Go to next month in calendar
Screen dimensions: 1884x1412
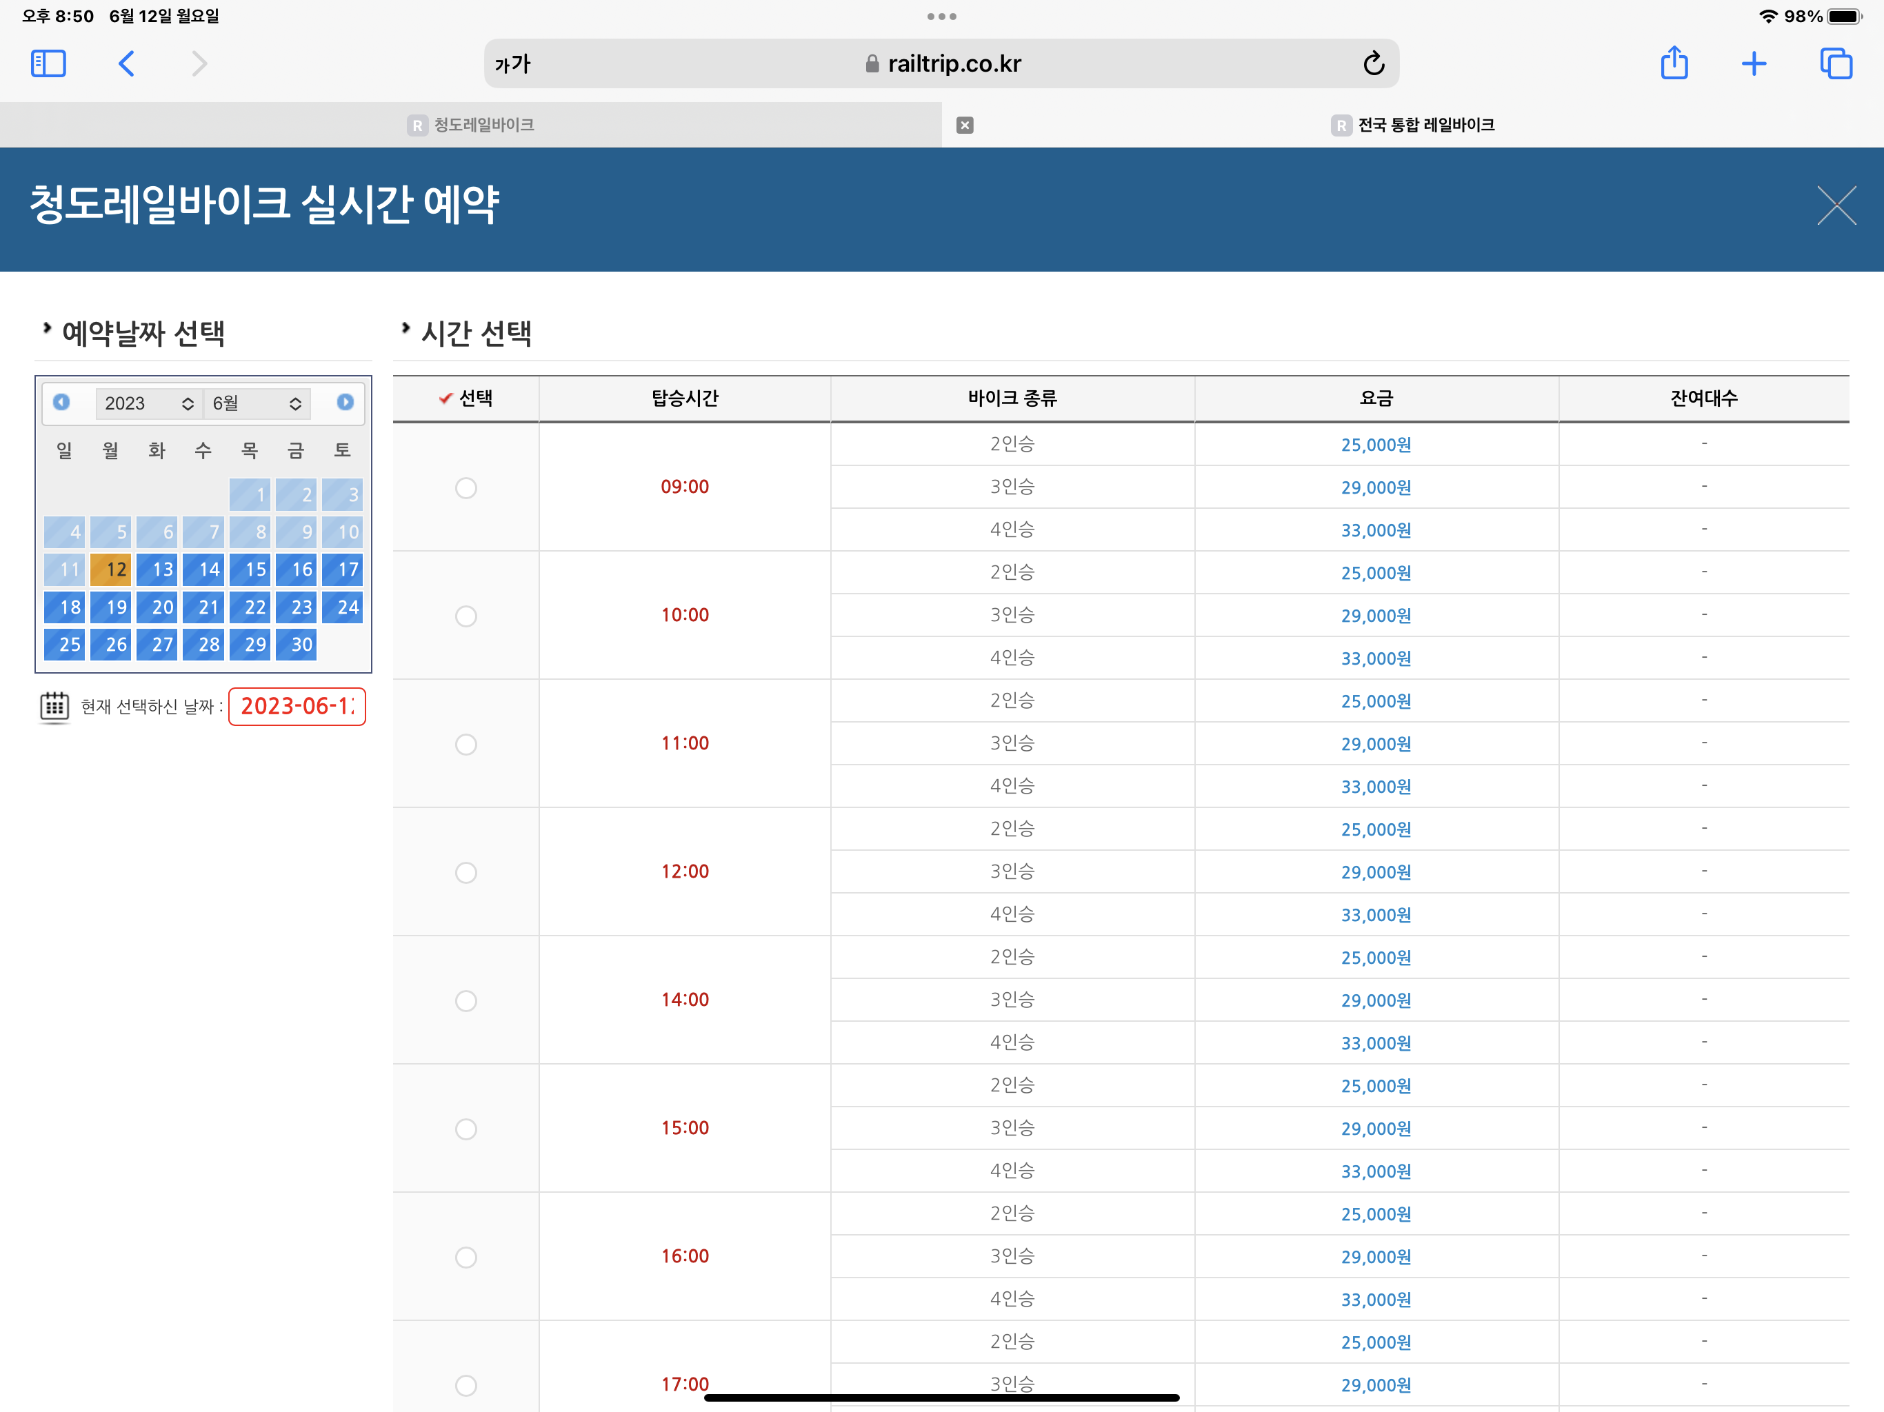(345, 402)
